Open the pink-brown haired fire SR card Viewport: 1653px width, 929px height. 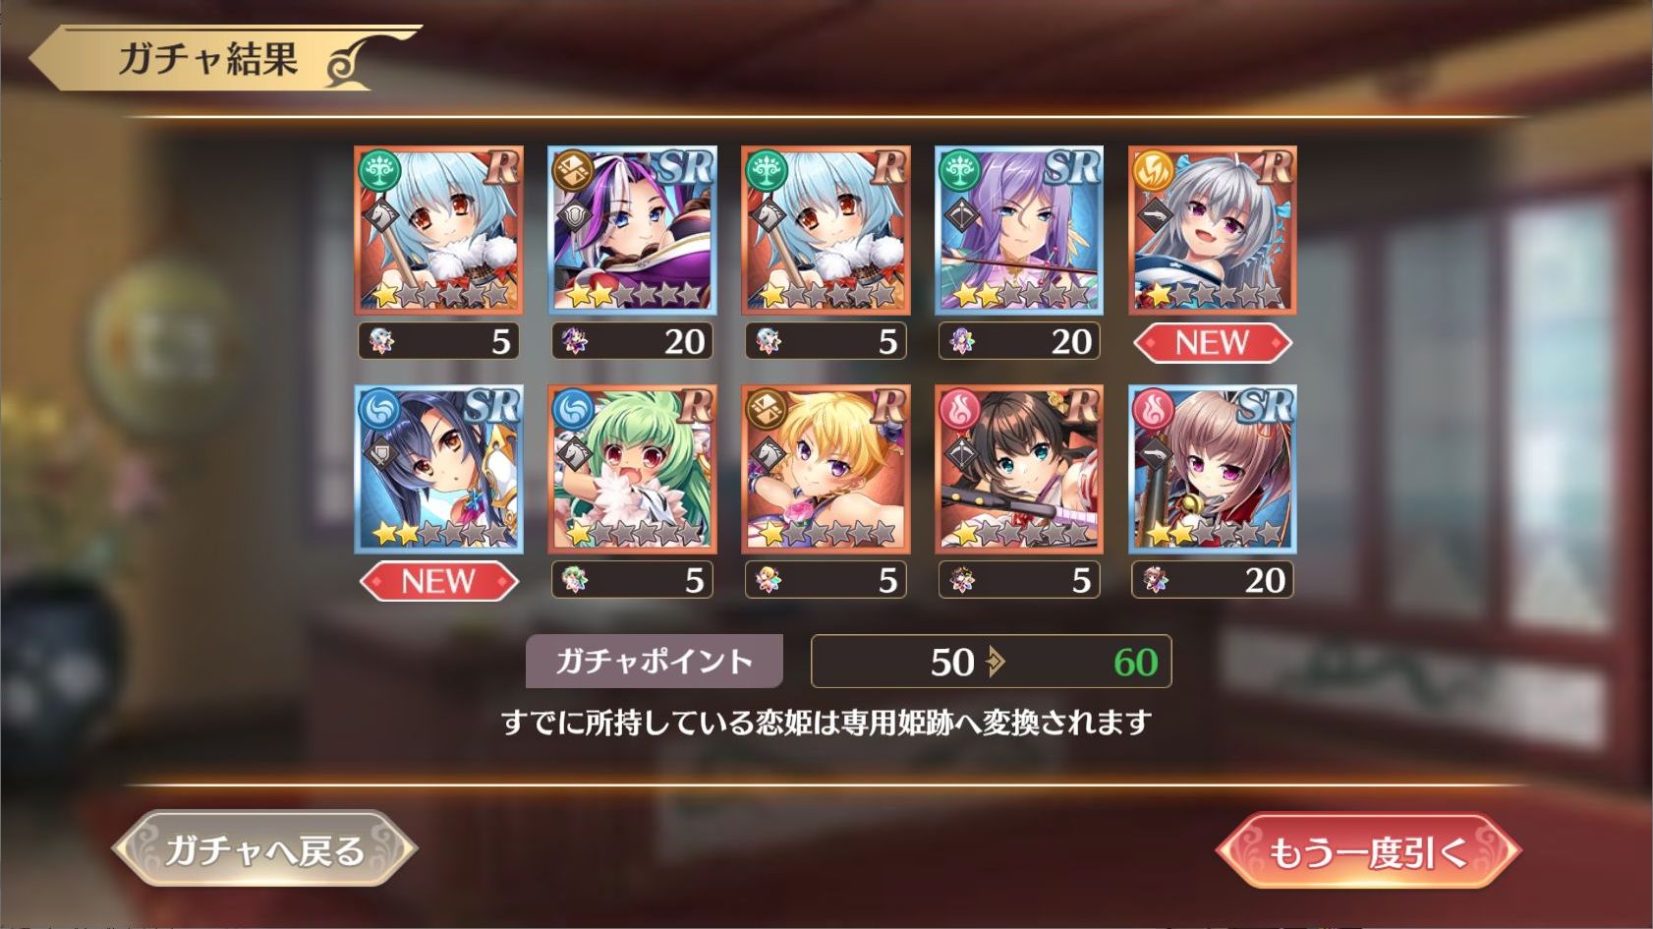pyautogui.click(x=1213, y=469)
